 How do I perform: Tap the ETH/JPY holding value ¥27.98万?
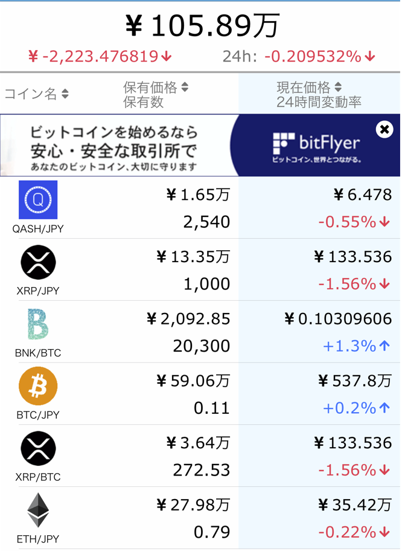point(193,504)
